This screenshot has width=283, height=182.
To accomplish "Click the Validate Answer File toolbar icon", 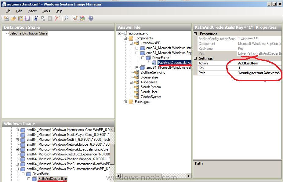I will [x=75, y=18].
